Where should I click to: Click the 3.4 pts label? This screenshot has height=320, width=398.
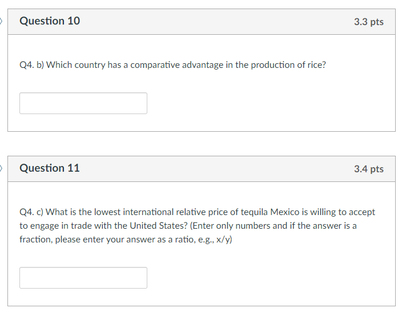(369, 169)
